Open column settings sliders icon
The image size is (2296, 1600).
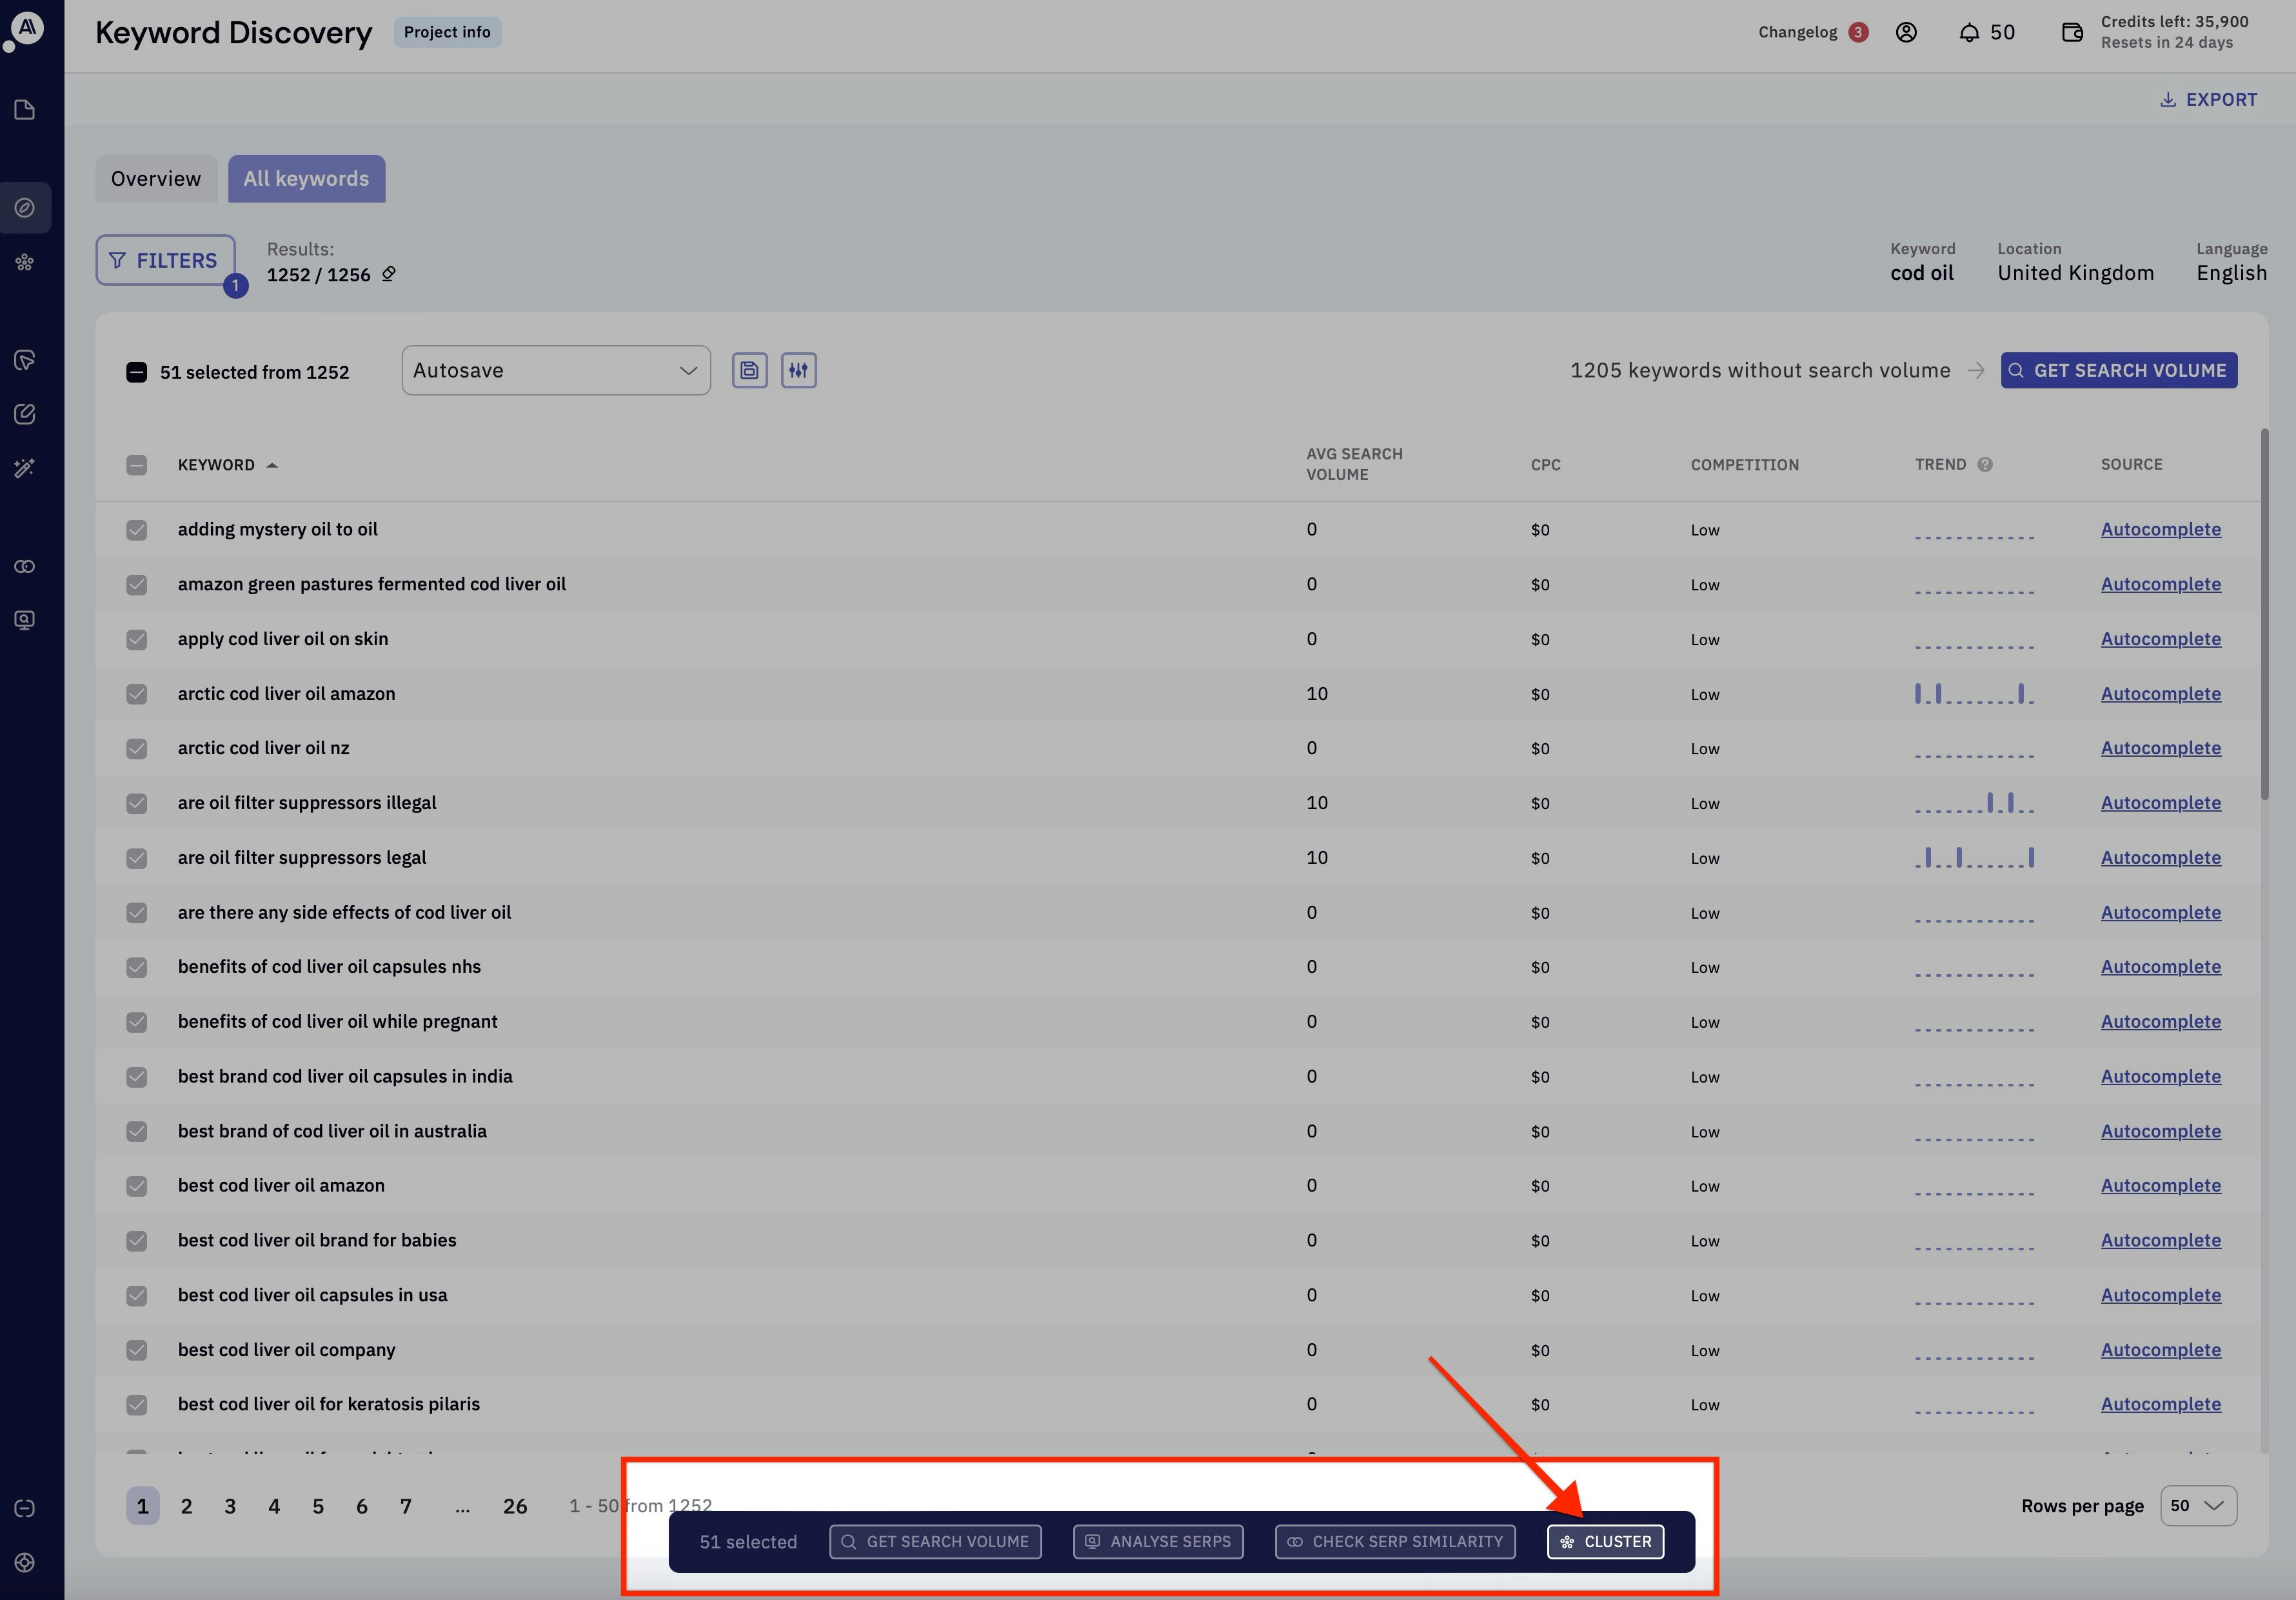point(798,370)
